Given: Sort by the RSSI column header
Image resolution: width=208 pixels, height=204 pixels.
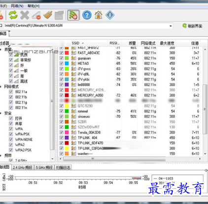Looking at the screenshot, I should 114,43.
